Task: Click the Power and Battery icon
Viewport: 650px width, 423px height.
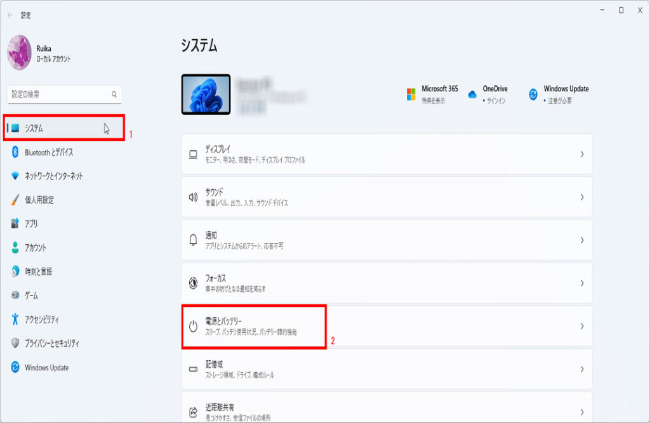Action: tap(194, 326)
